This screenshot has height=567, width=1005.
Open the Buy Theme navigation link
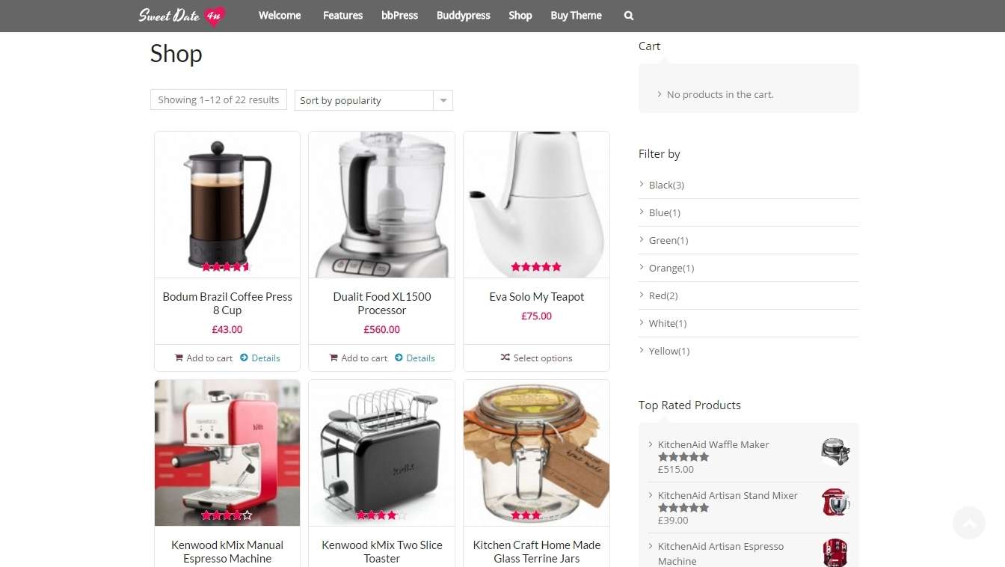pos(576,16)
